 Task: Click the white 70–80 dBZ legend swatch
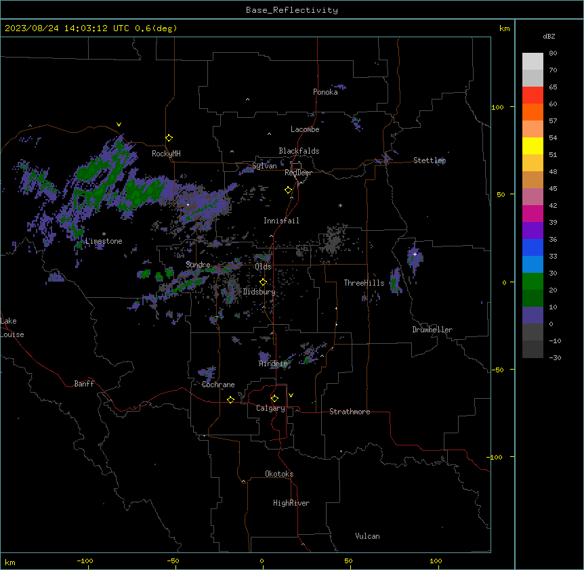(533, 62)
